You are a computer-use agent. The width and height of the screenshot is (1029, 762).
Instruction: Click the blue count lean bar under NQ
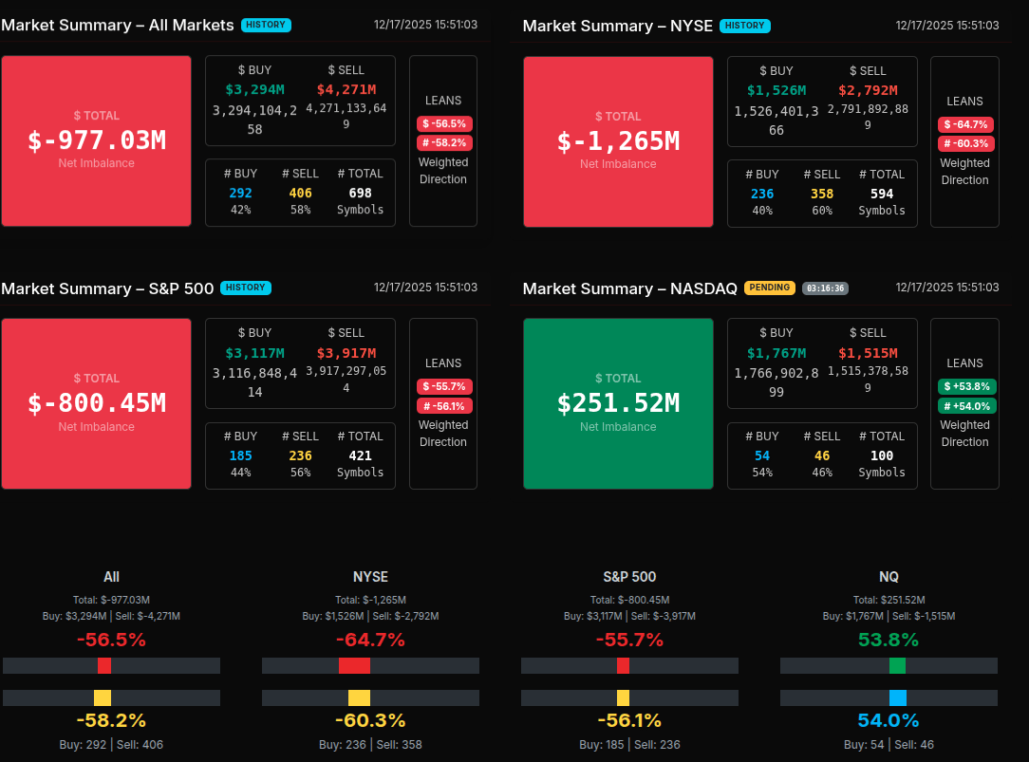897,698
